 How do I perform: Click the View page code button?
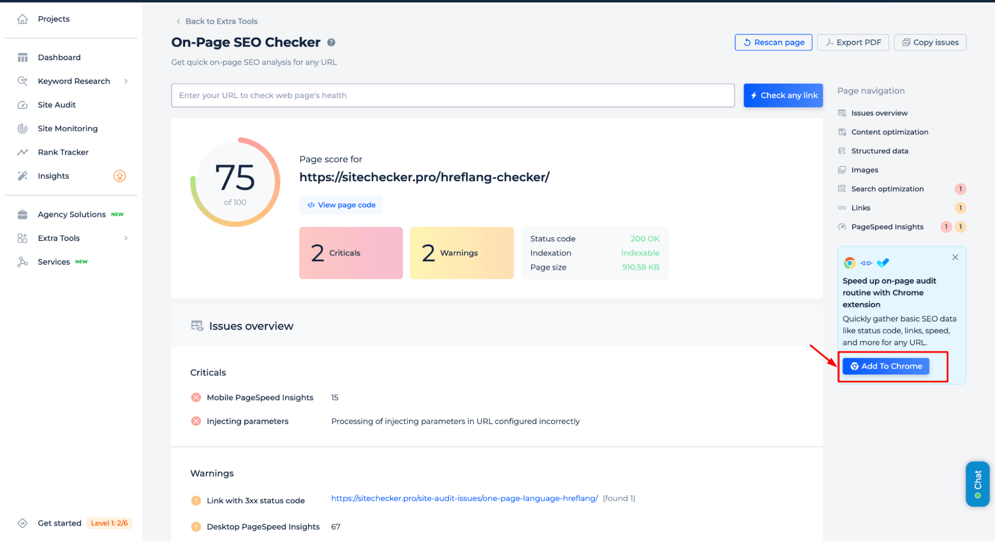click(341, 205)
